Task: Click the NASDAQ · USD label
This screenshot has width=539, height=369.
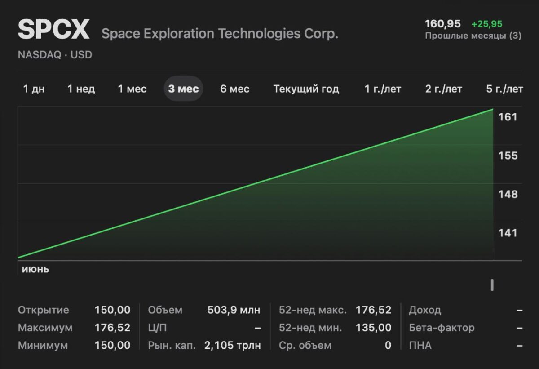Action: [55, 55]
